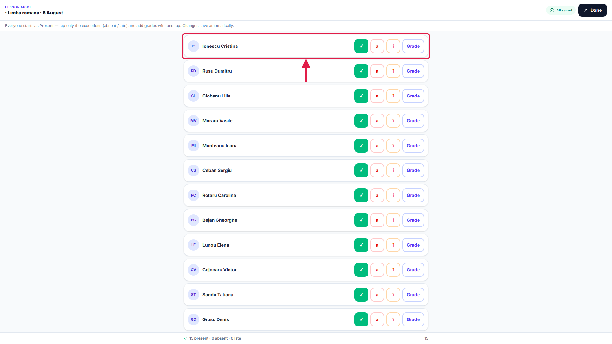
Task: Open Grade for Rotaru Carolina
Action: click(x=413, y=195)
